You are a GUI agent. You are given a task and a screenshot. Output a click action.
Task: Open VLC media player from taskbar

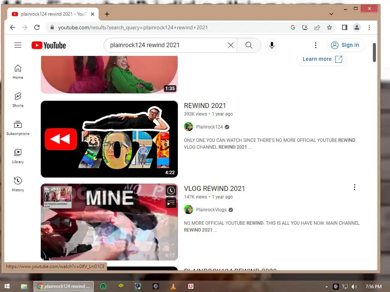click(173, 287)
